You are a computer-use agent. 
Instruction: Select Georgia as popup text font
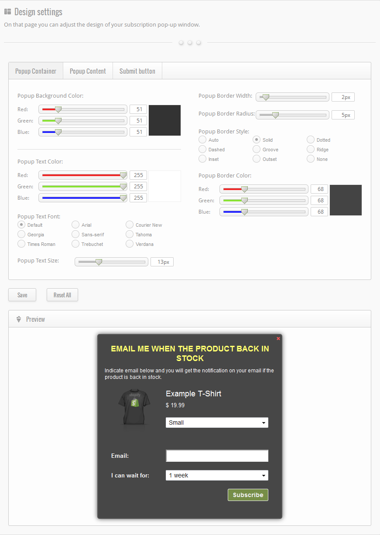pos(21,235)
